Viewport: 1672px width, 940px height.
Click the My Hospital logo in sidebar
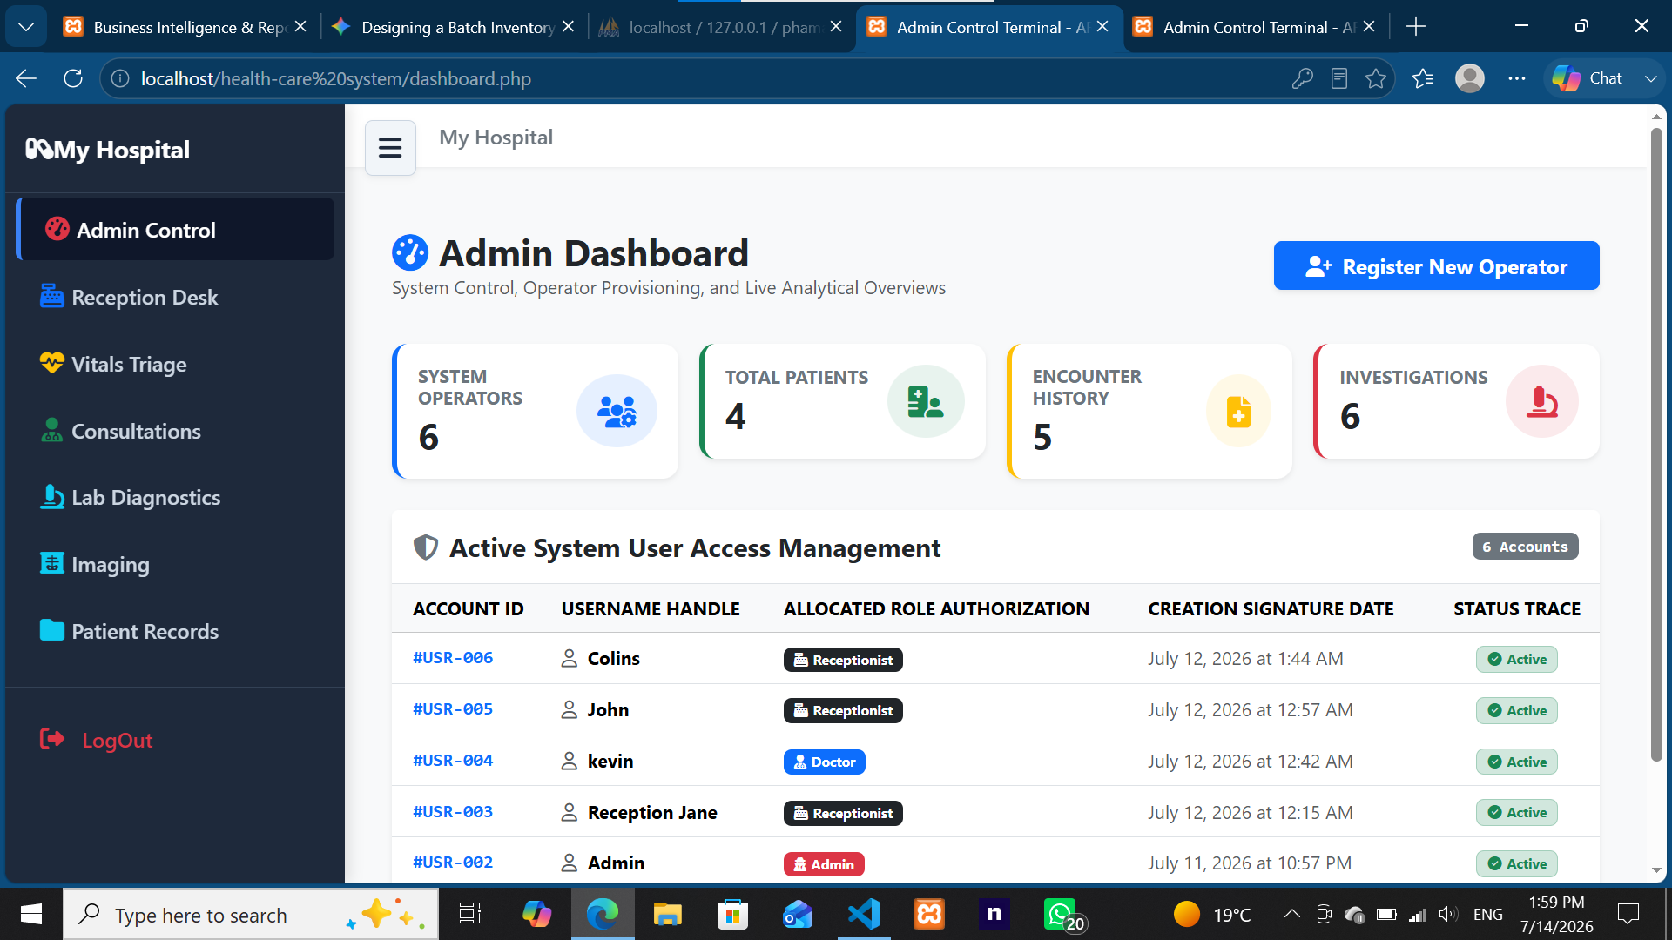(x=107, y=150)
